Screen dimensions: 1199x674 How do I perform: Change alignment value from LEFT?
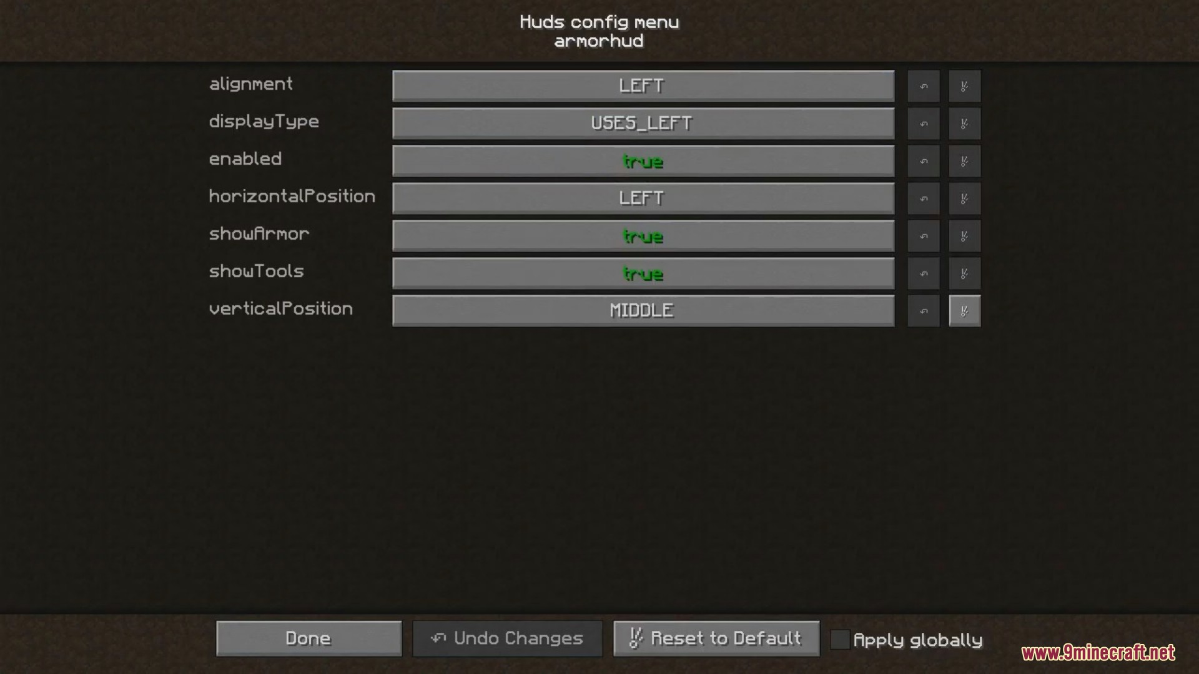[x=643, y=85]
